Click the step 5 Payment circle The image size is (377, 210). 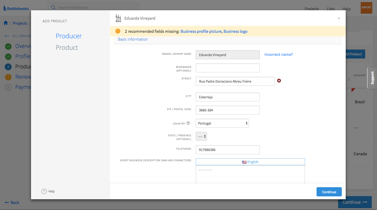8,87
